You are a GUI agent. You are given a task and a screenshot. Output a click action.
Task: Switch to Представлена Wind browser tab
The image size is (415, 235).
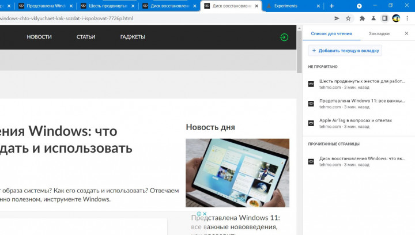coord(45,6)
